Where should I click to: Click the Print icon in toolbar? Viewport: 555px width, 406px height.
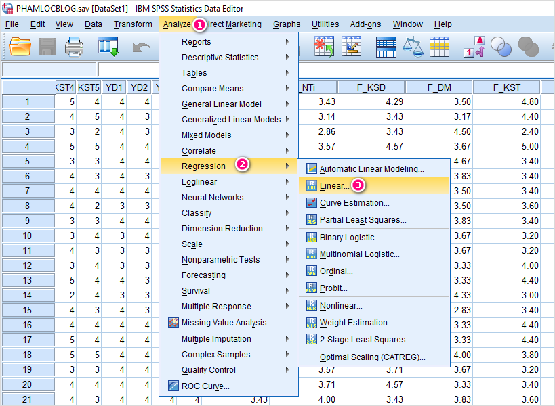tap(74, 47)
